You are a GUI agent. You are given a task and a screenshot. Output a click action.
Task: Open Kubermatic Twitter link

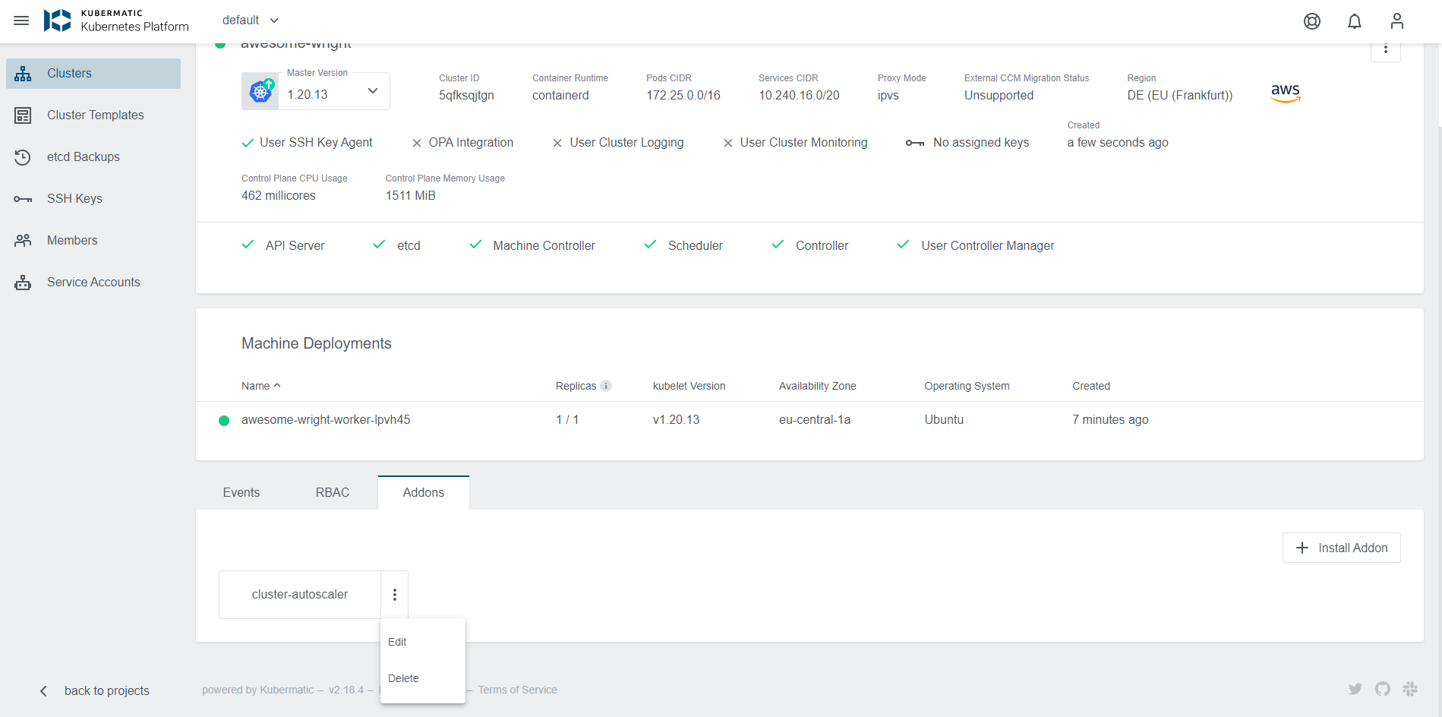coord(1355,689)
